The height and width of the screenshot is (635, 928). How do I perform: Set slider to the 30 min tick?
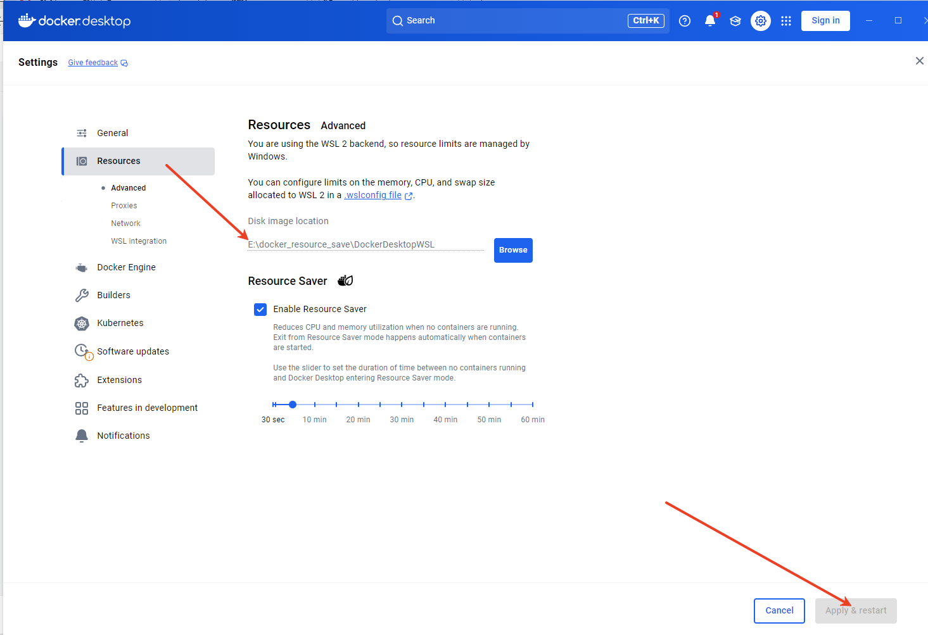pos(402,405)
